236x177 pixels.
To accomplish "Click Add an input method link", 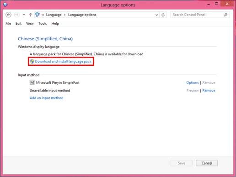I will click(47, 98).
